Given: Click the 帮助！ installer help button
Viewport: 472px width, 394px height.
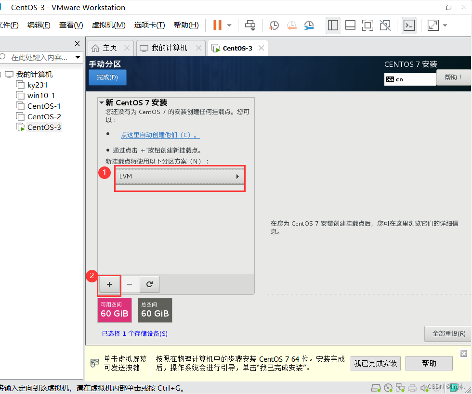Looking at the screenshot, I should click(x=453, y=77).
